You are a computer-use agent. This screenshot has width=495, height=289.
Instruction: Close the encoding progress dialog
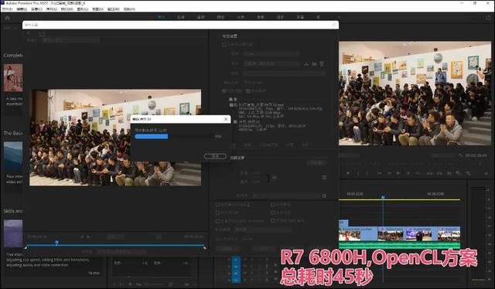coord(226,119)
